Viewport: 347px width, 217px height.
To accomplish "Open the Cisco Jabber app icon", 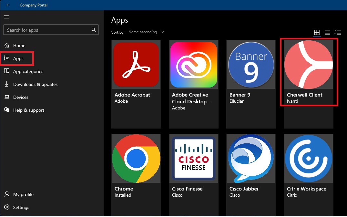I will pos(251,159).
